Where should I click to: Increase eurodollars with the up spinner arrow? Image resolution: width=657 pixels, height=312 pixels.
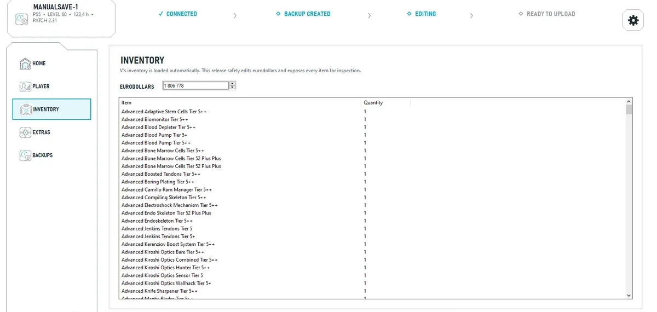tap(233, 84)
